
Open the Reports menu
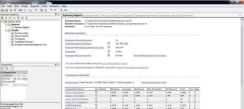point(34,6)
